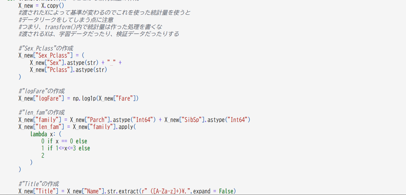Click the #"Title"の作成 comment
Viewport: 406px width, 195px height.
[x=38, y=184]
